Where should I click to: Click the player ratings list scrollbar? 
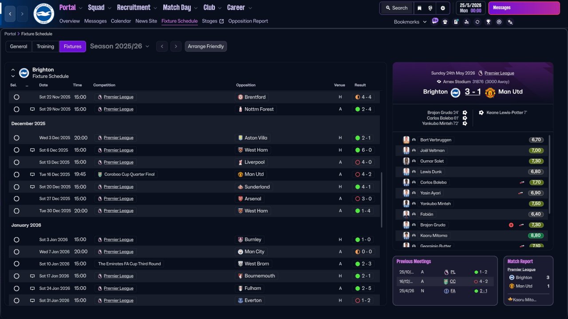549,175
